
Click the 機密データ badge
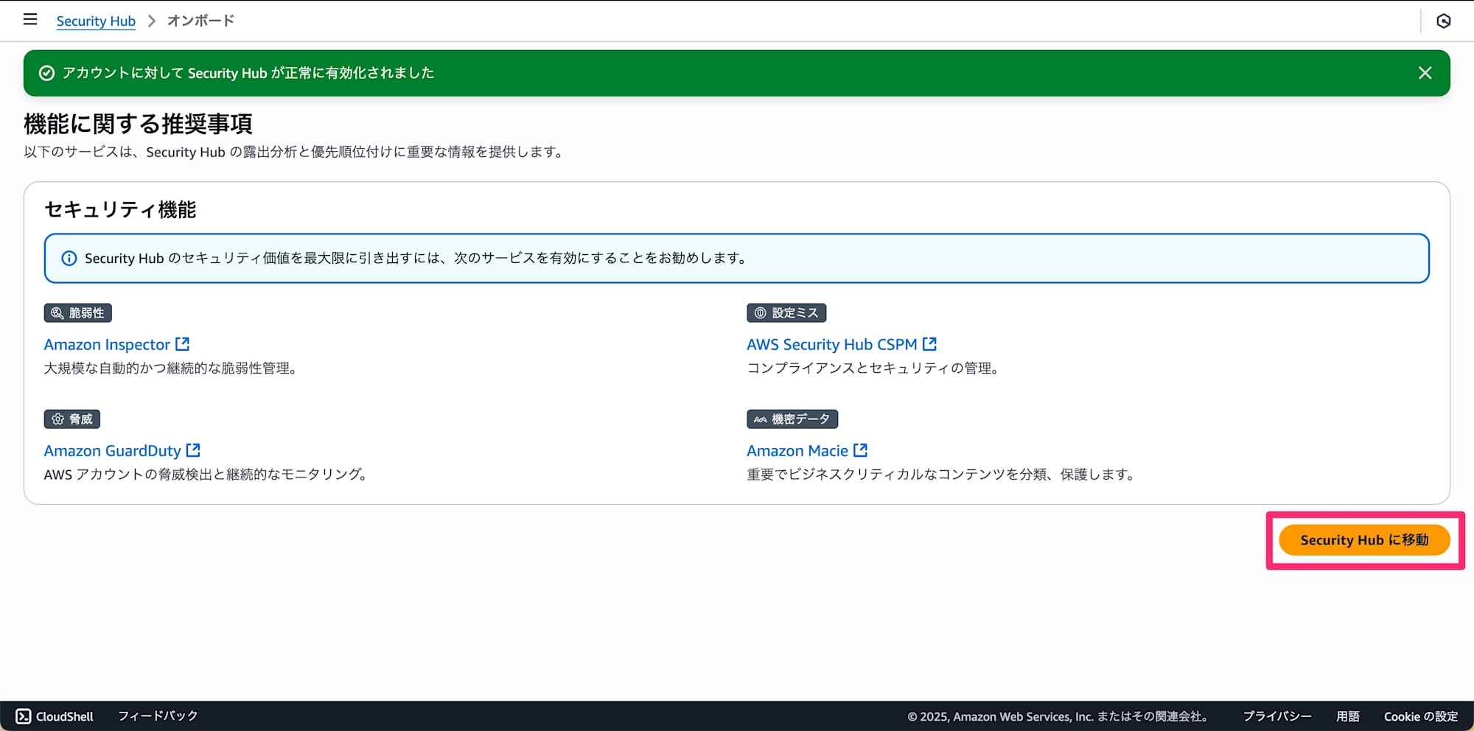tap(792, 419)
